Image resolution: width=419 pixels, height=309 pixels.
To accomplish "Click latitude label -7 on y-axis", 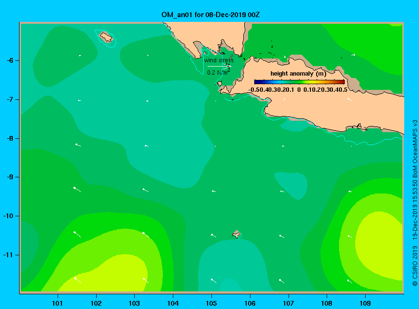I will coord(10,99).
